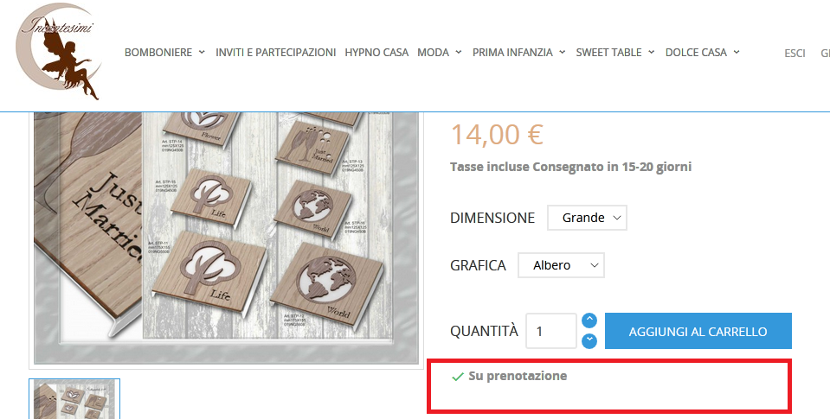This screenshot has width=830, height=419.
Task: Open the Grafica dropdown showing Albero
Action: pos(561,265)
